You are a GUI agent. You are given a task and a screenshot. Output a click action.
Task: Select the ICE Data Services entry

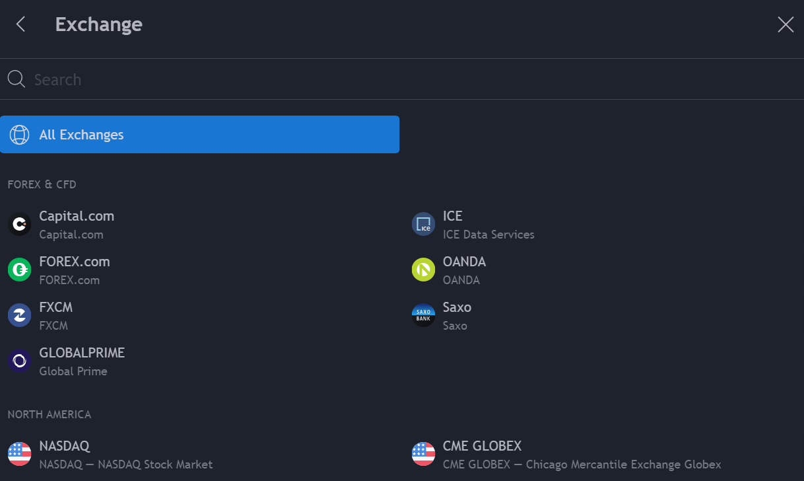pos(488,225)
